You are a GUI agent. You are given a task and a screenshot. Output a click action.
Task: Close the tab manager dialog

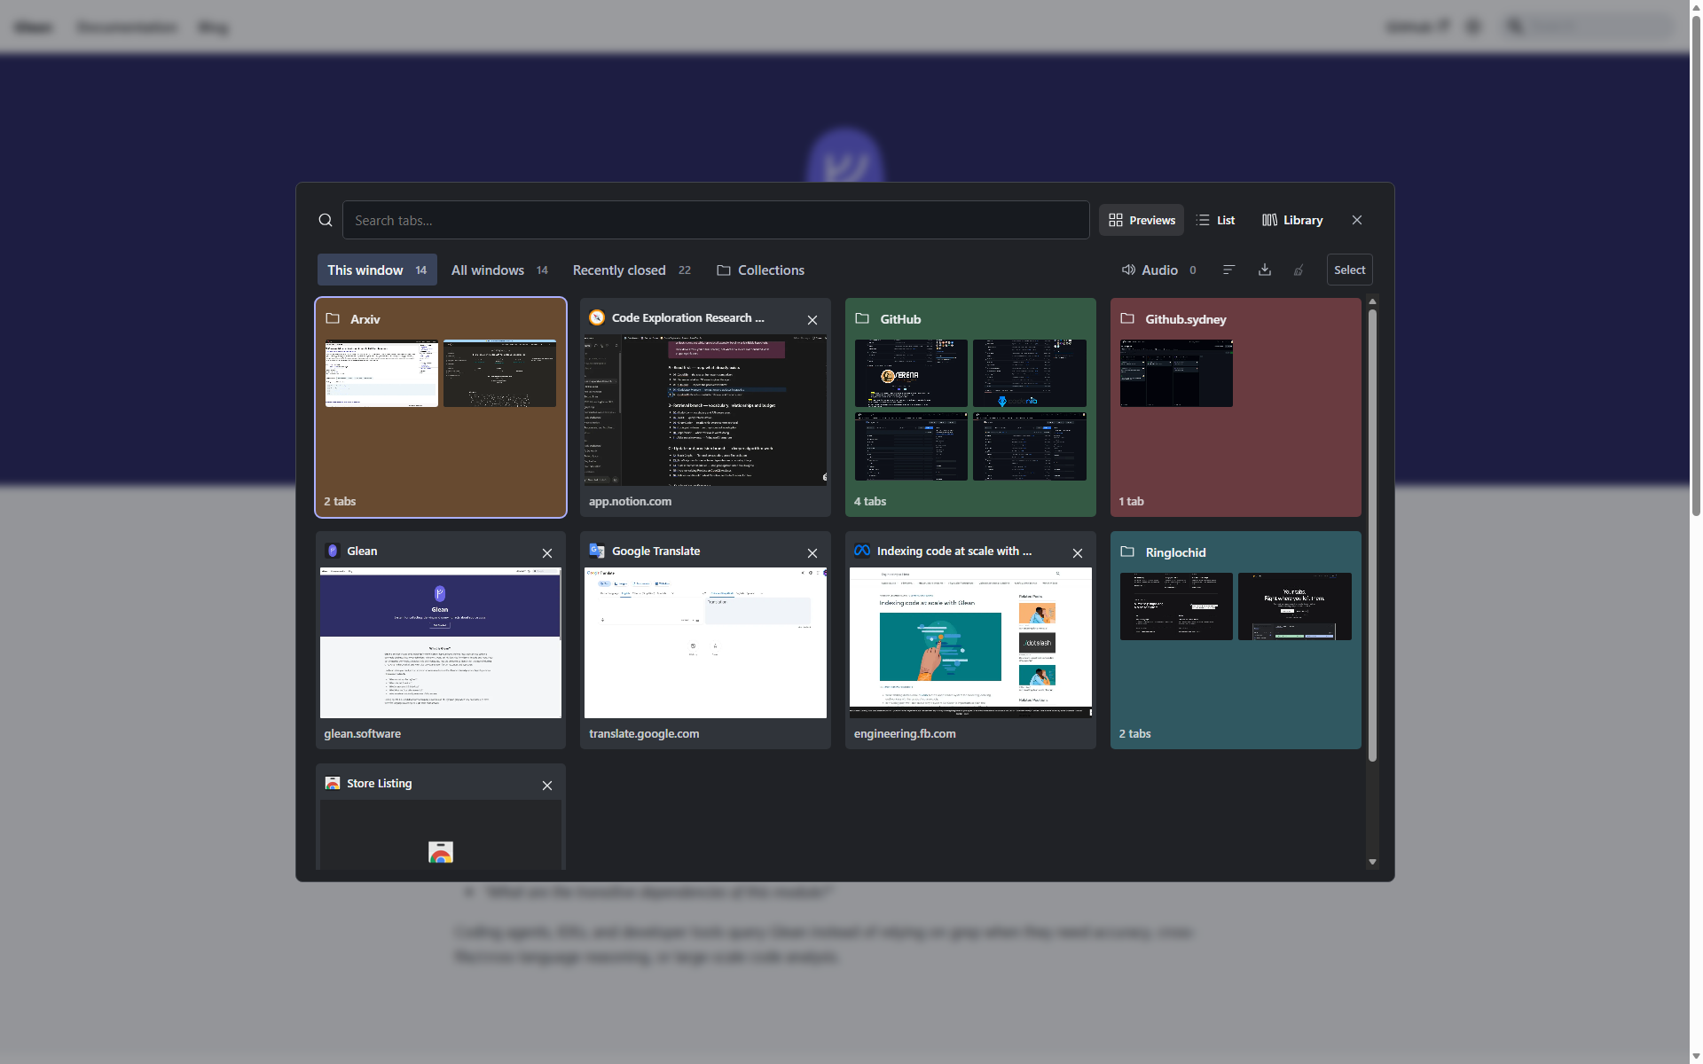[1357, 220]
